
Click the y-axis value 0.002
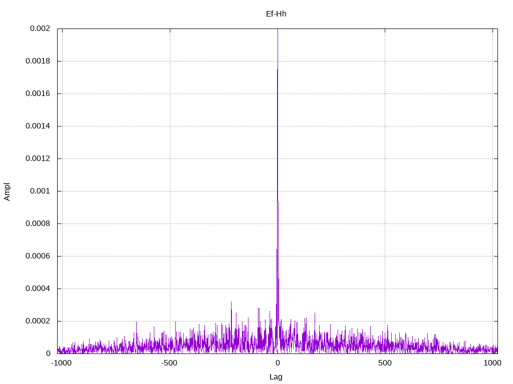40,28
